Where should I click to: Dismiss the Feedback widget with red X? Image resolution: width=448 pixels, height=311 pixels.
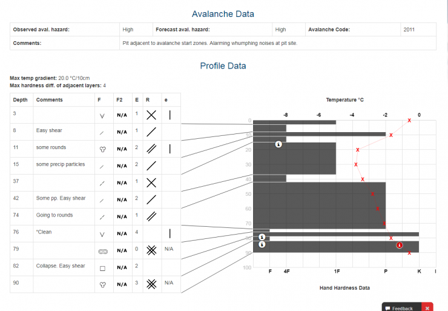pos(427,308)
